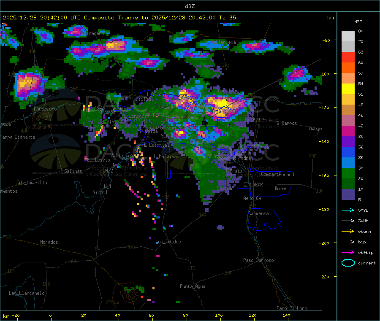Click the 'Nihuil' map label
The width and height of the screenshot is (380, 321).
click(100, 192)
